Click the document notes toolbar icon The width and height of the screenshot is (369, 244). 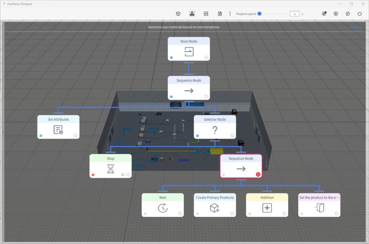[220, 14]
